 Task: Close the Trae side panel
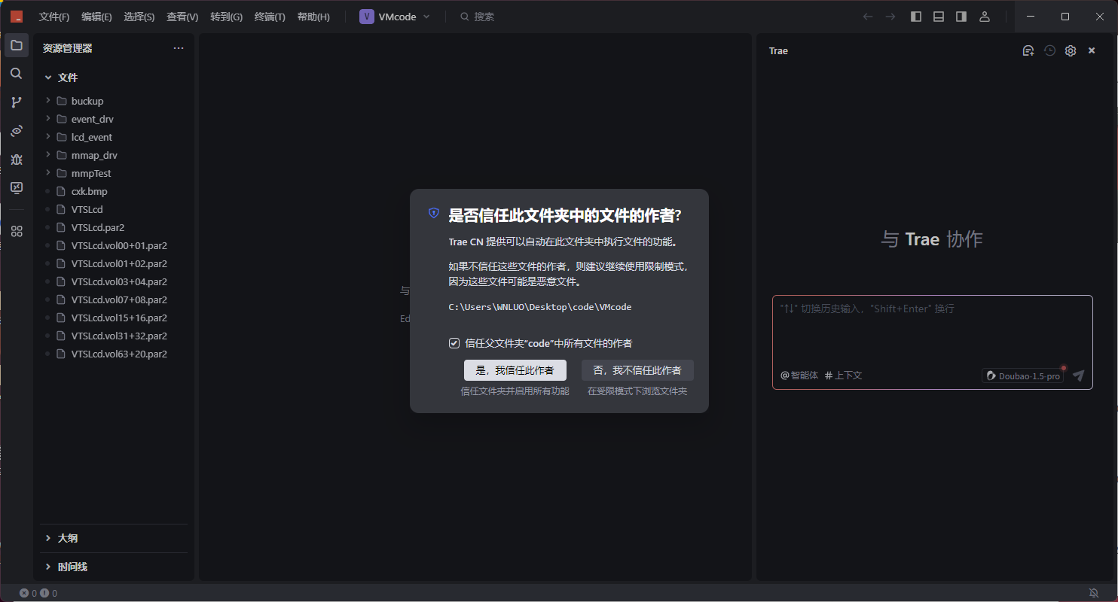[1092, 50]
